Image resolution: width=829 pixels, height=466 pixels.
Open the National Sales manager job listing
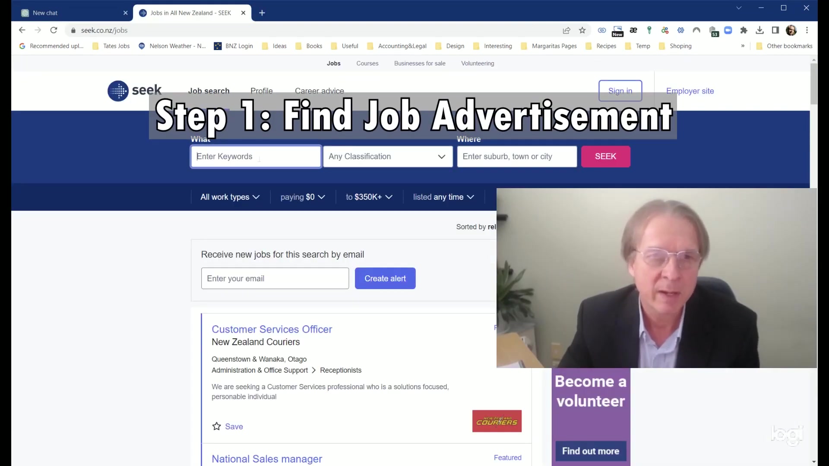pos(267,459)
